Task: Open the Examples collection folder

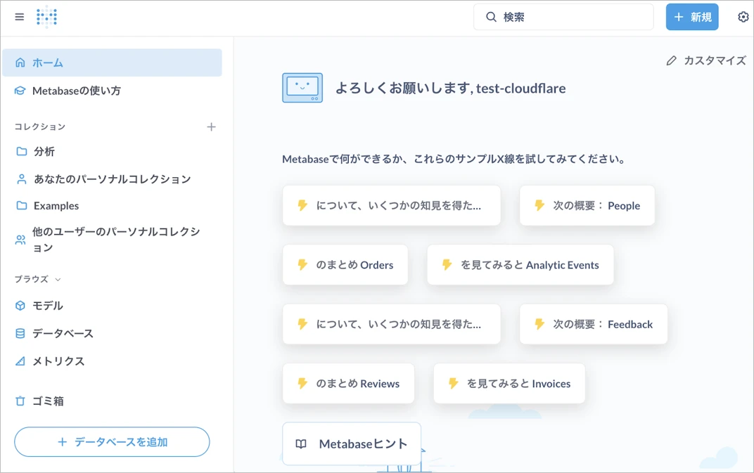Action: pyautogui.click(x=56, y=206)
